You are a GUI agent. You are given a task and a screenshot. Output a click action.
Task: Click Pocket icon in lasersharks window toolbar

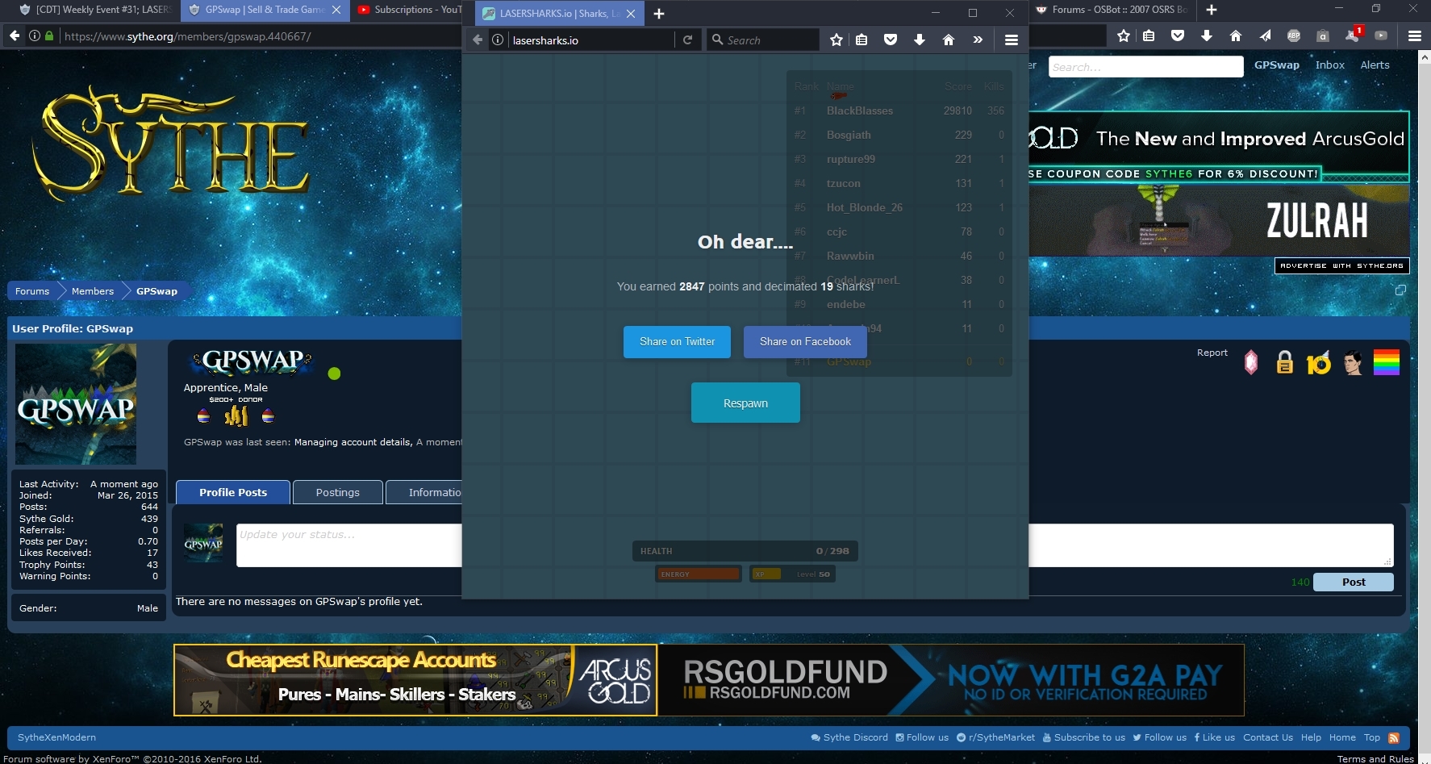coord(891,40)
